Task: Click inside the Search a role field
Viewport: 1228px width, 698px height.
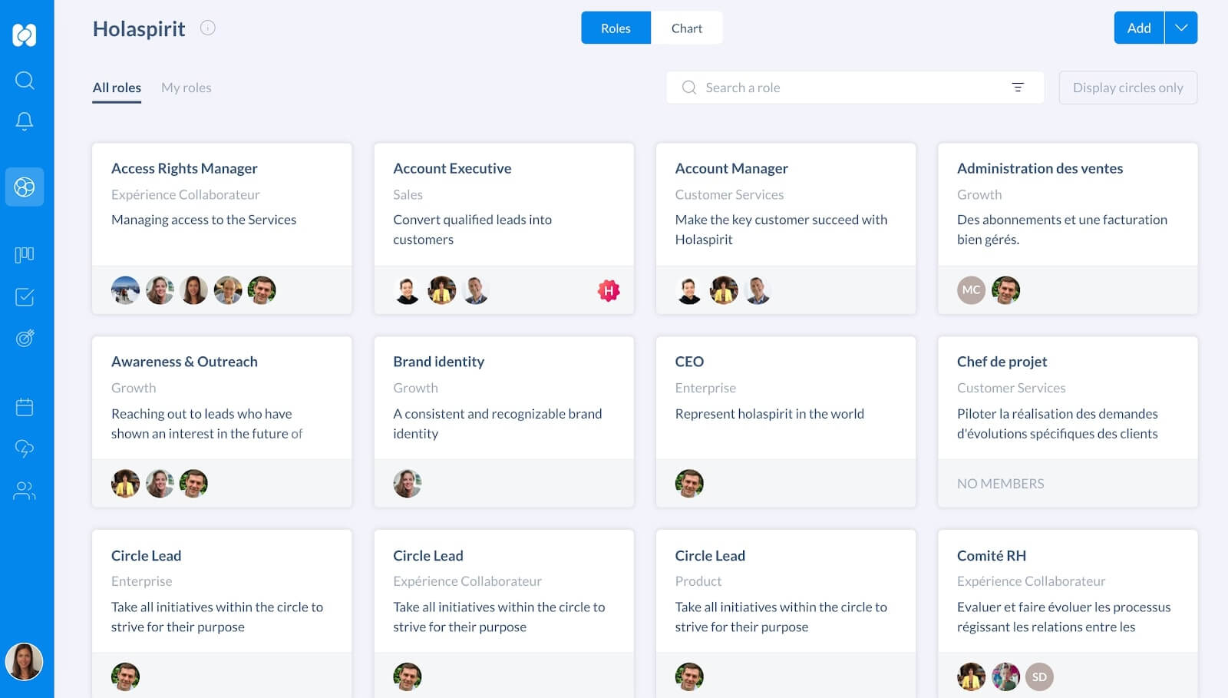Action: tap(855, 88)
